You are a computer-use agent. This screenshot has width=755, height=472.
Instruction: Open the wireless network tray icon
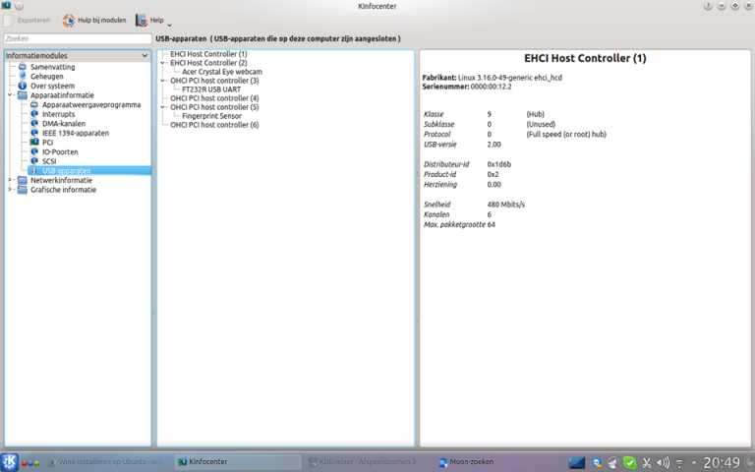680,462
